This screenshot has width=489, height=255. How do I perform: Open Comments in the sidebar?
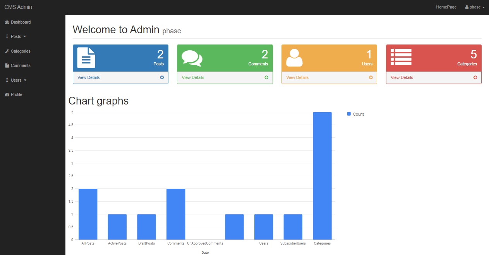click(x=20, y=65)
